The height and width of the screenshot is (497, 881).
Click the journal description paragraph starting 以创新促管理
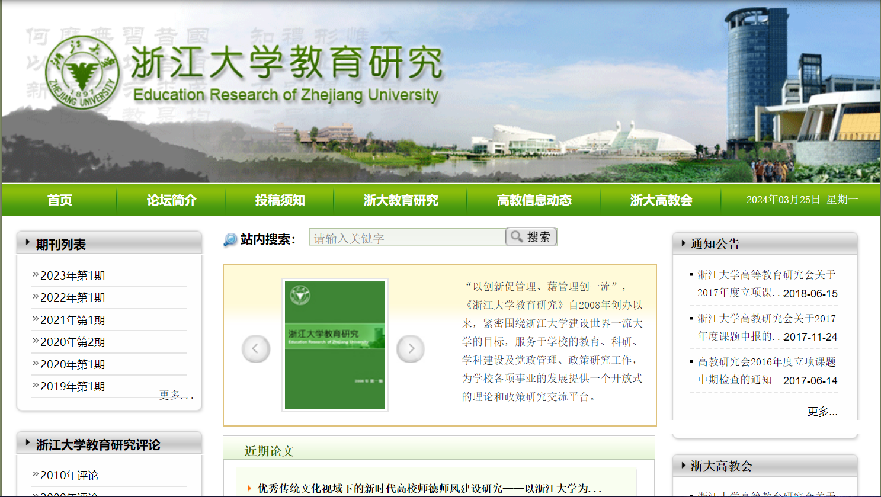[552, 341]
